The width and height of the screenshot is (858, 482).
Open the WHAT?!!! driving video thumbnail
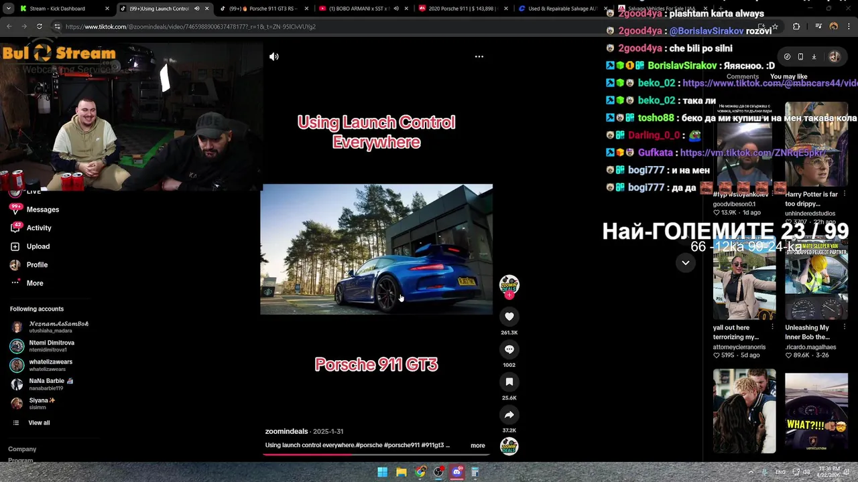pyautogui.click(x=816, y=410)
